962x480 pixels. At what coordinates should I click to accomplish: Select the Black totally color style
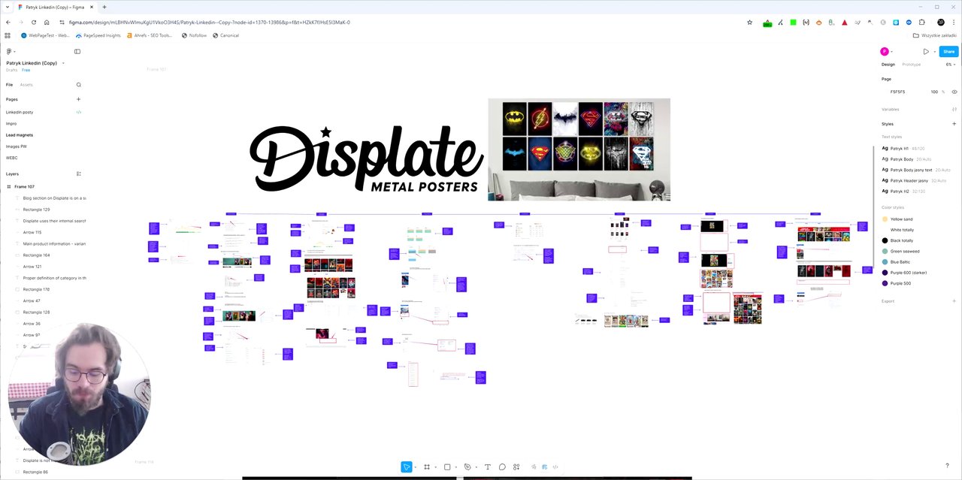pos(898,240)
